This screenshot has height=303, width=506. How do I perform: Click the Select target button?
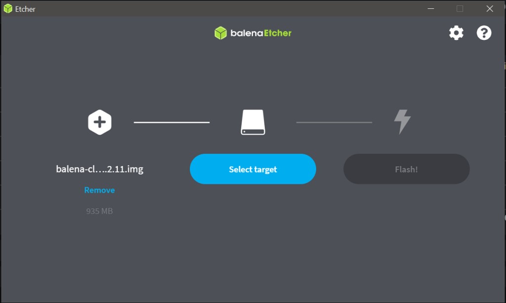[253, 169]
